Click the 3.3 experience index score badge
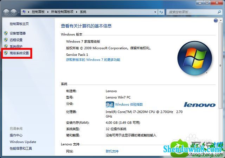Viewport: 225px width, 158px height. click(110, 105)
